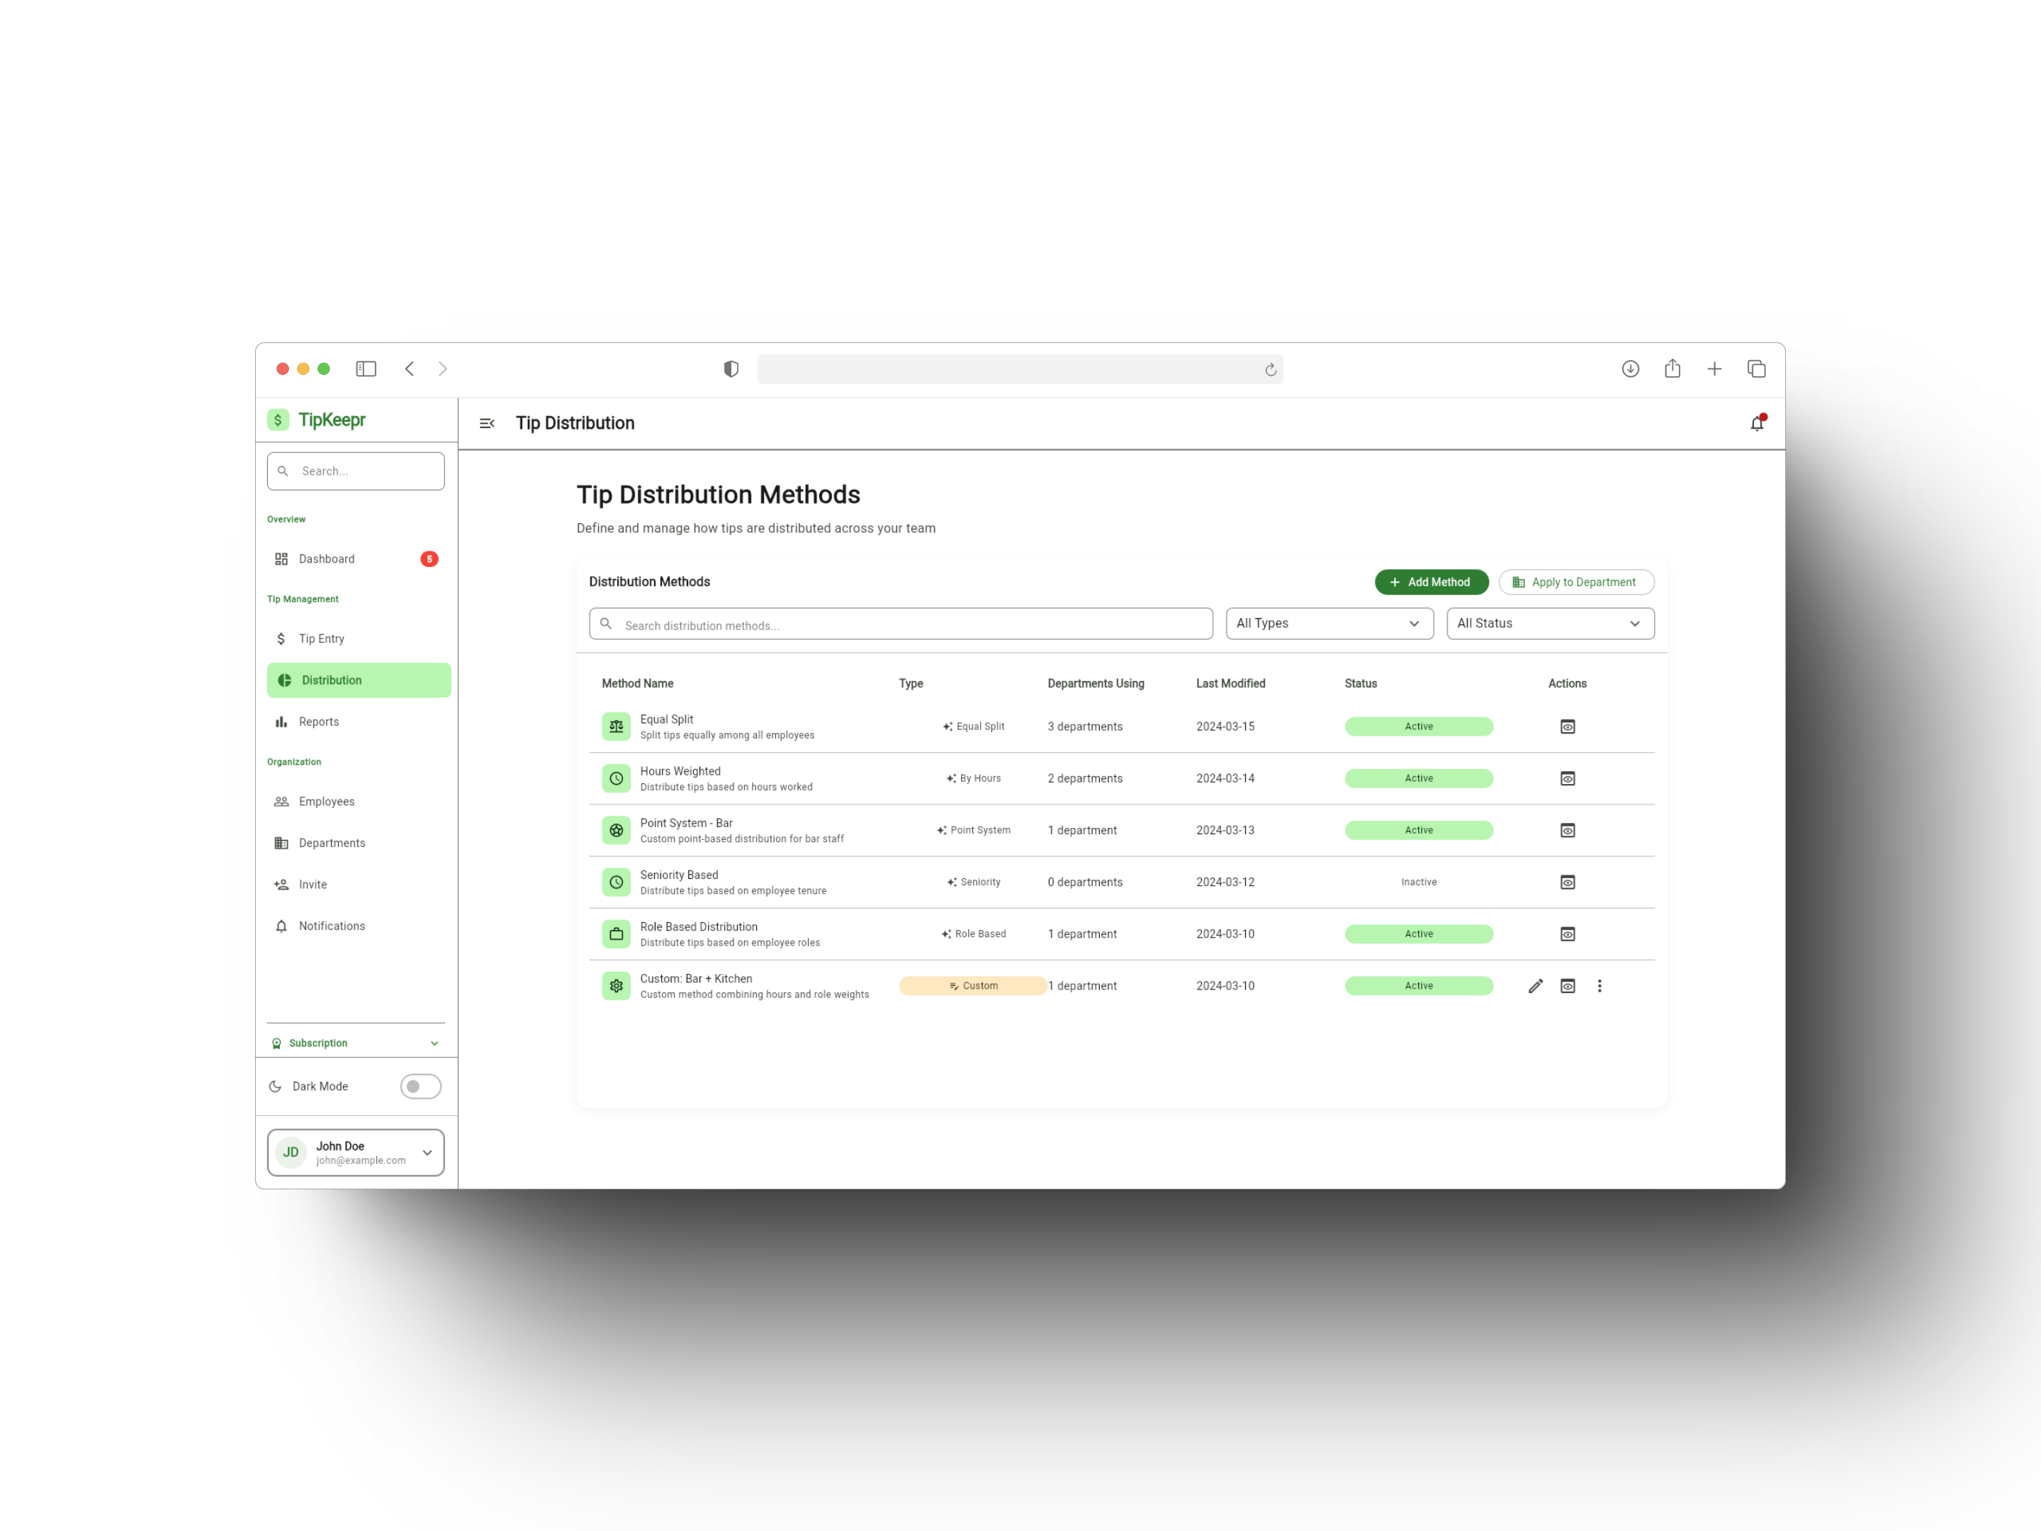Preview the Seniority Based method
Viewport: 2041px width, 1531px height.
click(x=1567, y=882)
